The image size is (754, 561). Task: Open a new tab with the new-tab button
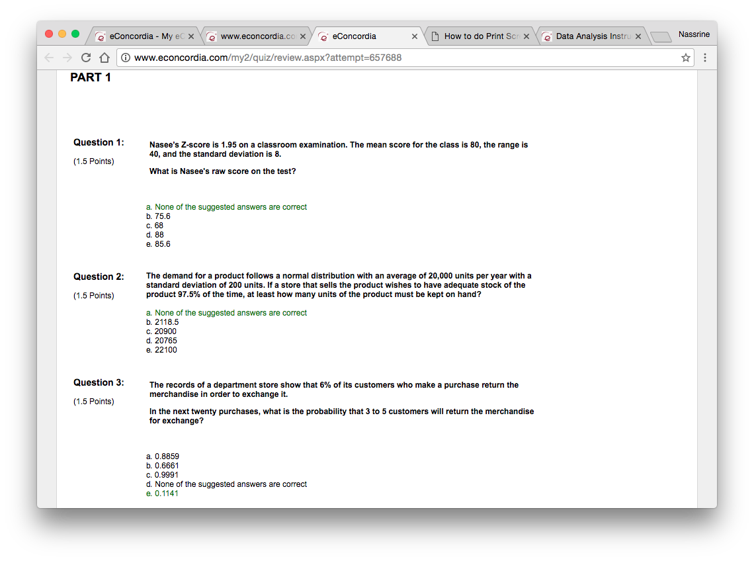point(660,36)
